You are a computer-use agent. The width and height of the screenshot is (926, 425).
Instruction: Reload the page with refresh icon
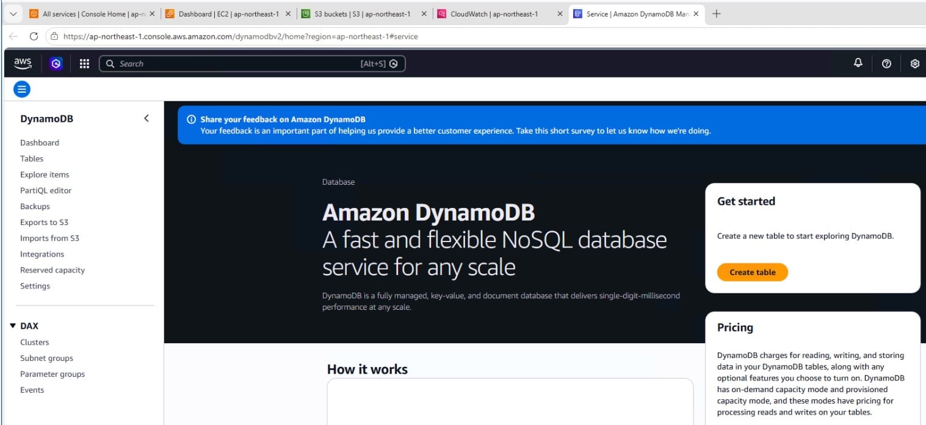click(34, 37)
